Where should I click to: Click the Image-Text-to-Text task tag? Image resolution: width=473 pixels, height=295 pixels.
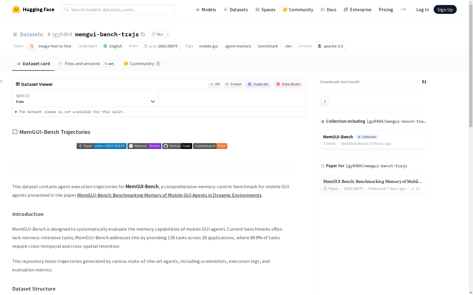[x=50, y=46]
